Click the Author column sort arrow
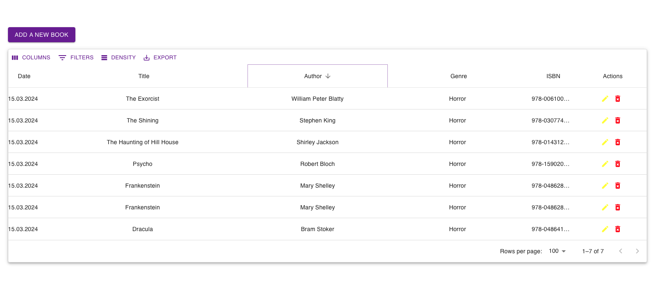The width and height of the screenshot is (655, 308). click(x=328, y=76)
